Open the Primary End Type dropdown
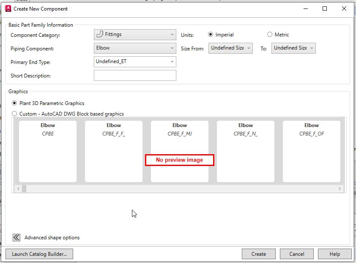This screenshot has width=356, height=263. tap(135, 62)
